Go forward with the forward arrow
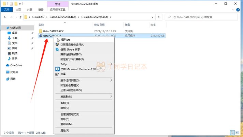The image size is (243, 137). 11,17
